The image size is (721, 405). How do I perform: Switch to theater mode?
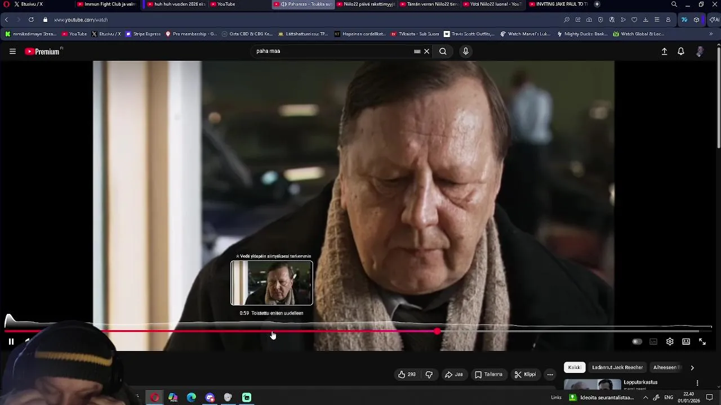coord(686,341)
